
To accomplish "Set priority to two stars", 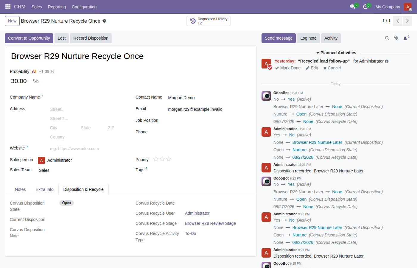I will (x=162, y=159).
